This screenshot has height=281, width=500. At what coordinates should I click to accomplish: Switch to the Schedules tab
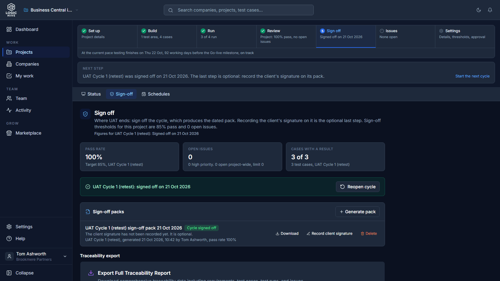(x=156, y=94)
